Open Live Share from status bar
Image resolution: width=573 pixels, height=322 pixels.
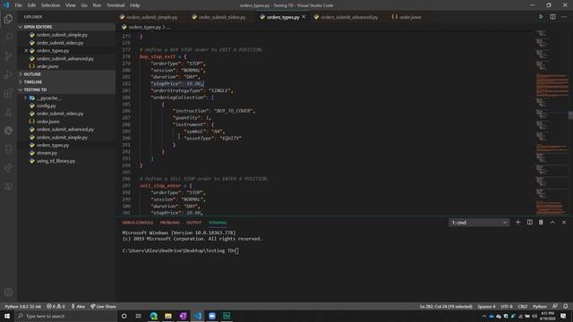tap(103, 306)
